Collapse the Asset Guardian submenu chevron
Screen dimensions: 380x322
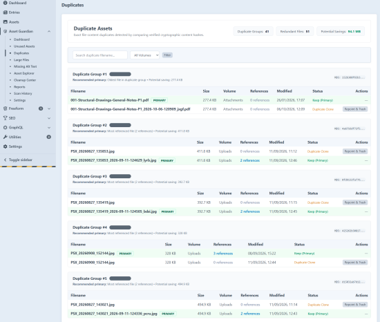49,31
